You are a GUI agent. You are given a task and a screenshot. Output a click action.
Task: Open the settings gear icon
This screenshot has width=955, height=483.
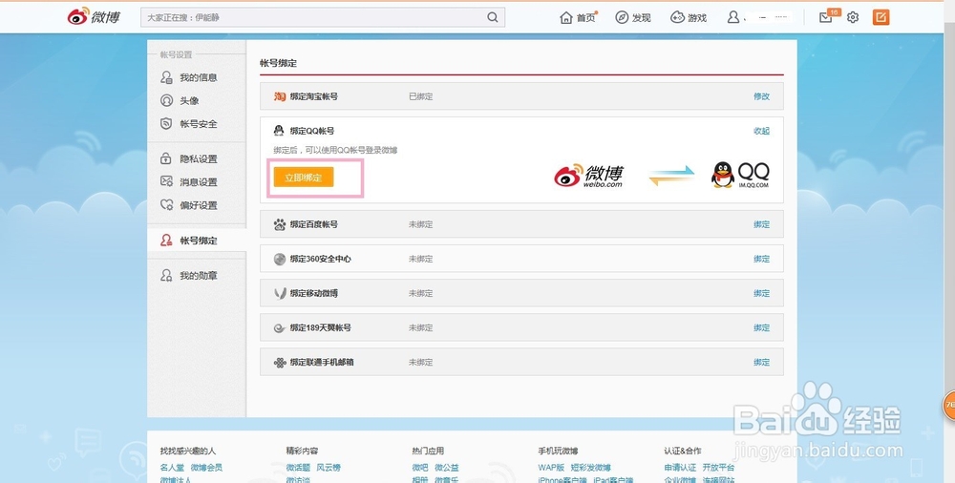[x=853, y=18]
